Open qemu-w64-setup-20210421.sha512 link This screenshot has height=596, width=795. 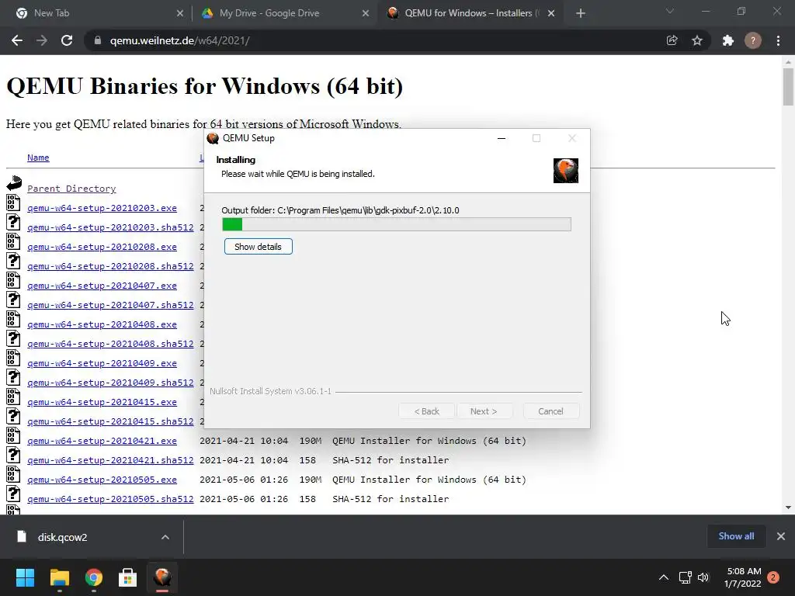click(110, 460)
